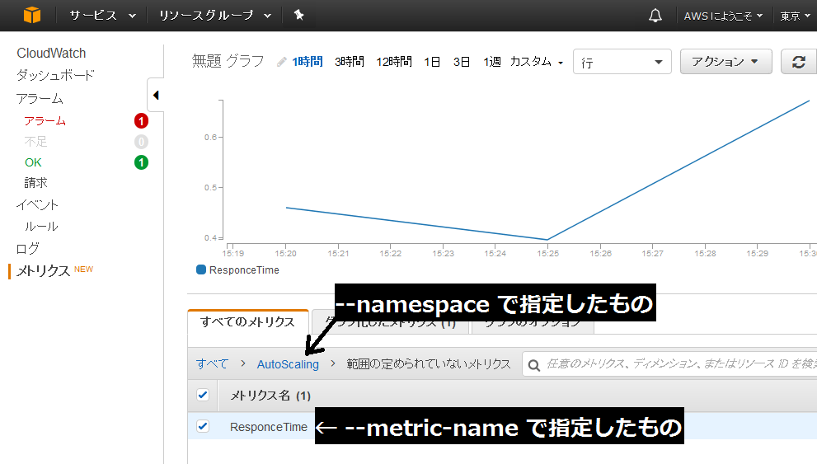This screenshot has height=464, width=817.
Task: Switch to すべてのメトリクス tab
Action: 248,321
